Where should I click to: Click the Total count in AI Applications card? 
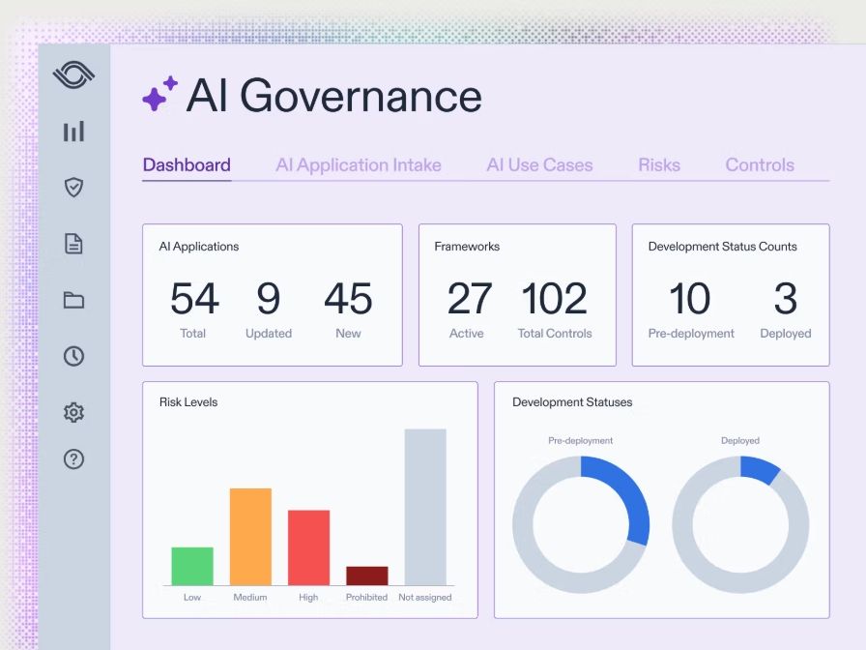tap(193, 302)
